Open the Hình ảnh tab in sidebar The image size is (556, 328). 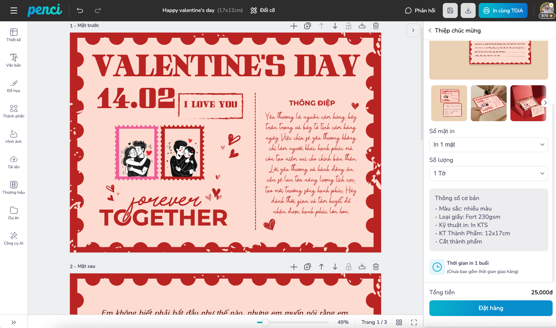pyautogui.click(x=14, y=137)
